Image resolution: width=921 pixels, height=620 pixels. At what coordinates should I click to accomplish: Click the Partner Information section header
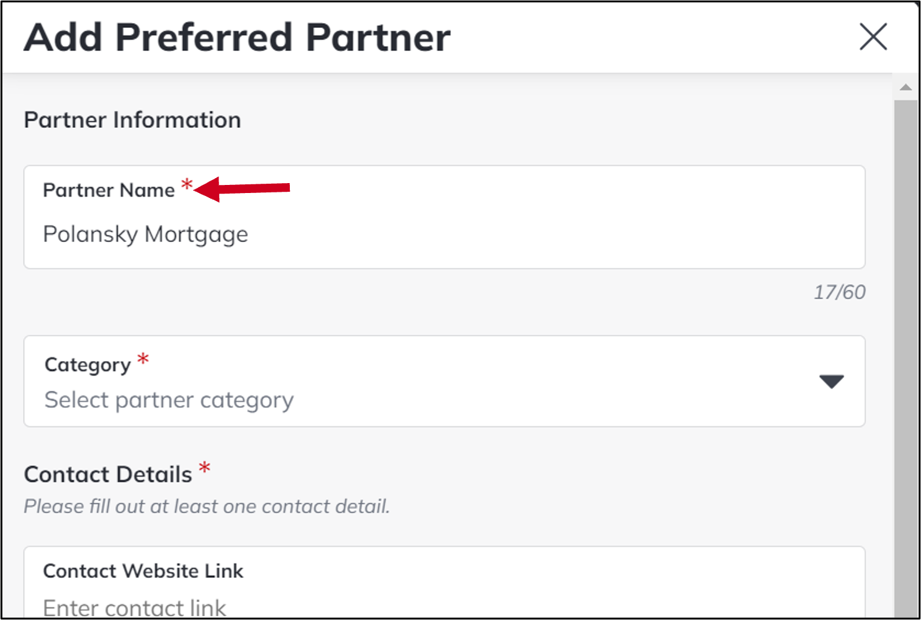click(132, 120)
